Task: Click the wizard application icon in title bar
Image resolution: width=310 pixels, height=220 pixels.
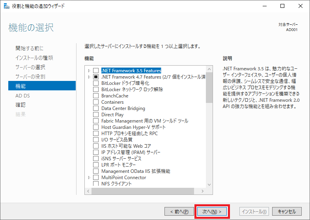Action: click(7, 6)
